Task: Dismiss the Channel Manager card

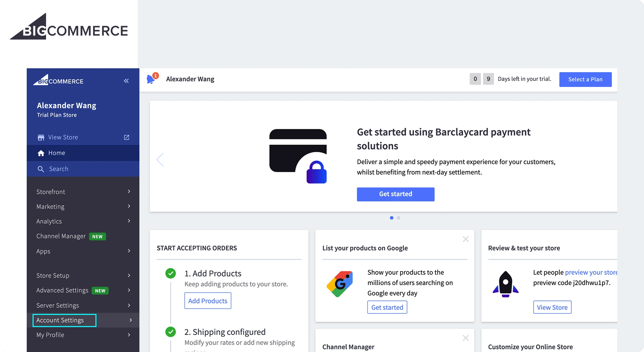Action: click(x=466, y=338)
